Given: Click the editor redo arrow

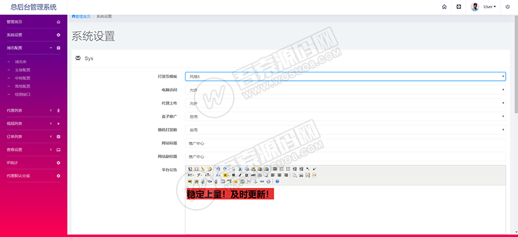Looking at the screenshot, I should point(225,169).
